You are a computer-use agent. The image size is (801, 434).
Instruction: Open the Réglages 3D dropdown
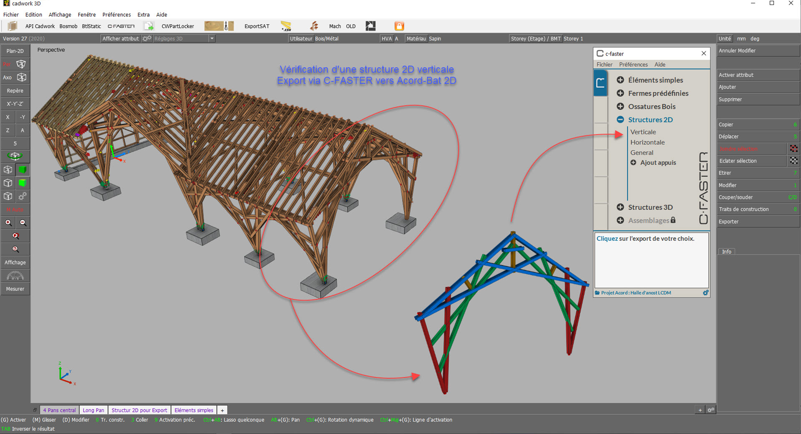click(212, 38)
